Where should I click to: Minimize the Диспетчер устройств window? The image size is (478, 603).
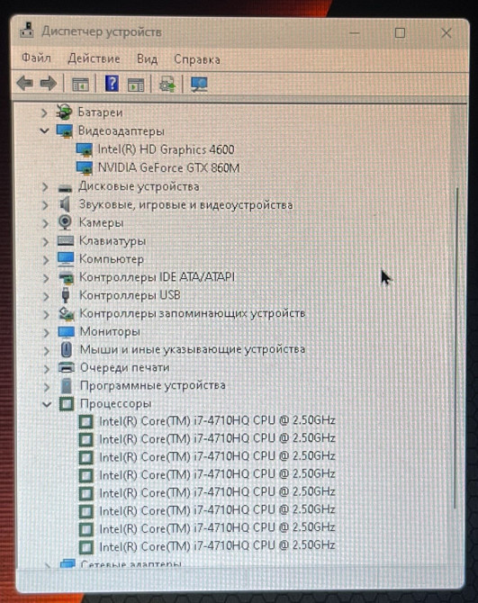[x=354, y=33]
